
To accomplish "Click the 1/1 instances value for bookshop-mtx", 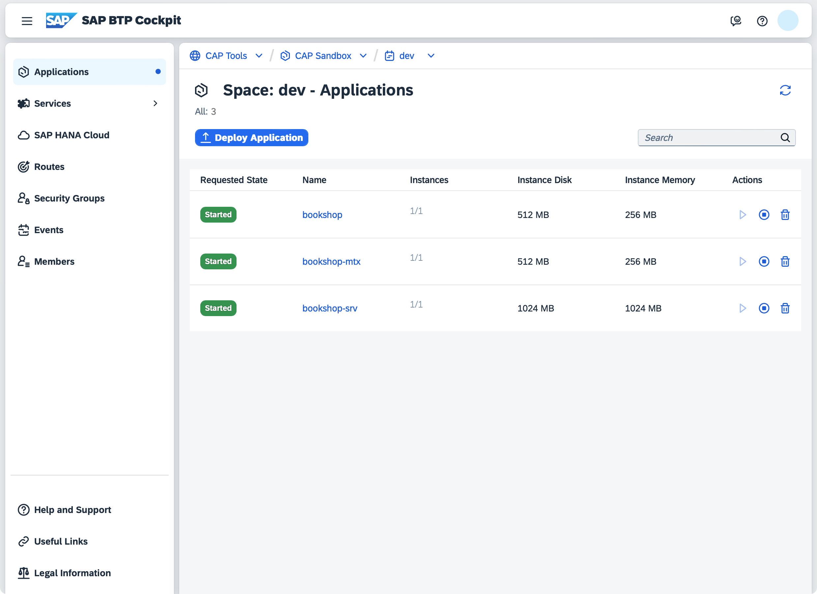I will coord(416,258).
